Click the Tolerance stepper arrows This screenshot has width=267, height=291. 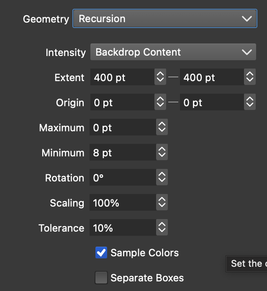click(162, 228)
